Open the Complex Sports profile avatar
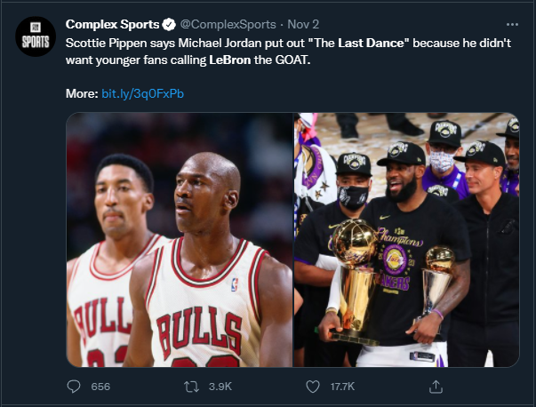Viewport: 536px width, 407px height. tap(34, 38)
